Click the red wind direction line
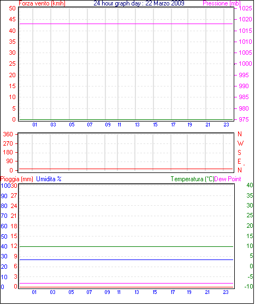This screenshot has width=255, height=306. point(126,169)
